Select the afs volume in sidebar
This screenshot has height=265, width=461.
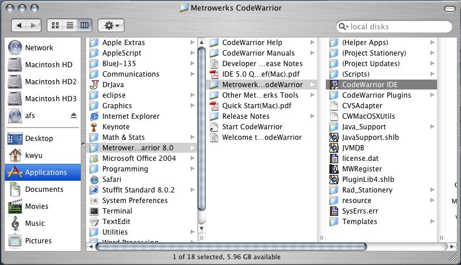pos(43,116)
